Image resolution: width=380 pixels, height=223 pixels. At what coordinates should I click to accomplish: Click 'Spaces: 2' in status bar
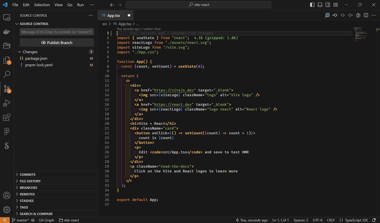click(301, 220)
